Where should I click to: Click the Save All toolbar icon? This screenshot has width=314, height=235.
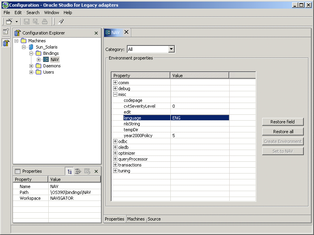click(x=36, y=22)
